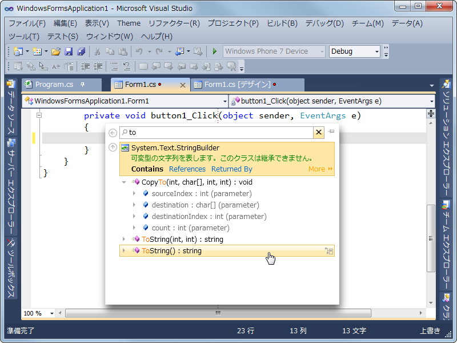
Task: Click the search field containing 'to'
Action: [x=217, y=133]
